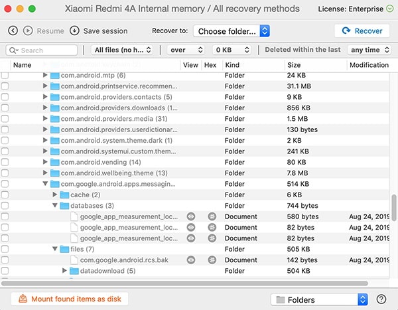Collapse the databases (3) folder
The height and width of the screenshot is (310, 398).
click(55, 205)
